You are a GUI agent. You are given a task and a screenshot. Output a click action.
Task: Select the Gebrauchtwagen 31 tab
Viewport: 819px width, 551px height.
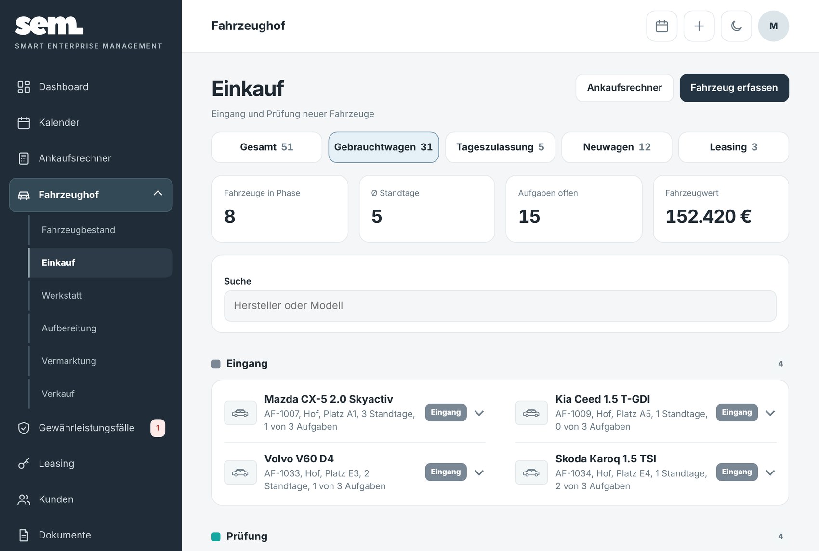tap(383, 147)
